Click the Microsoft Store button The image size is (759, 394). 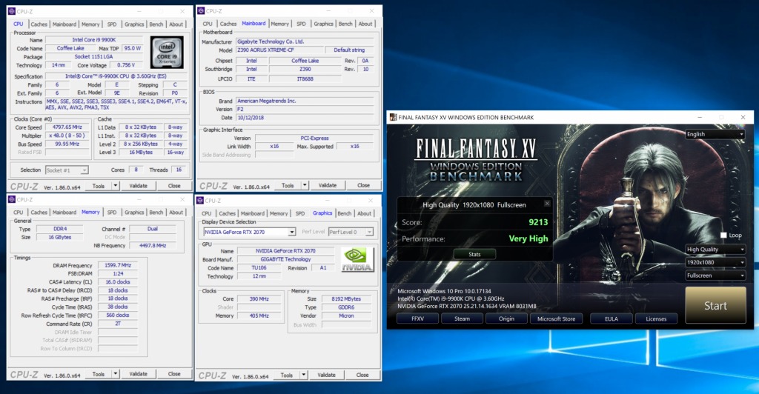pyautogui.click(x=556, y=318)
